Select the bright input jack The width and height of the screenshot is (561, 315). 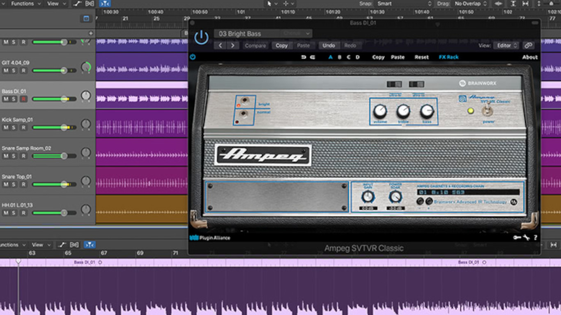tap(245, 101)
